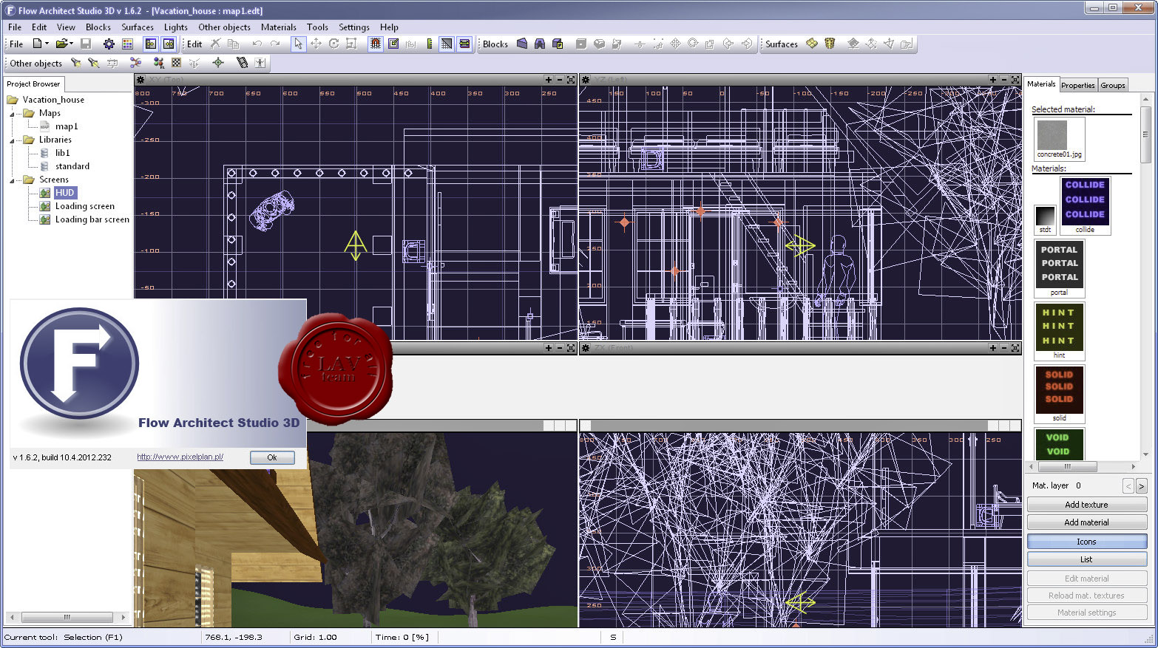Collapse the Vacation_house Maps tree node
The height and width of the screenshot is (648, 1158).
(12, 113)
